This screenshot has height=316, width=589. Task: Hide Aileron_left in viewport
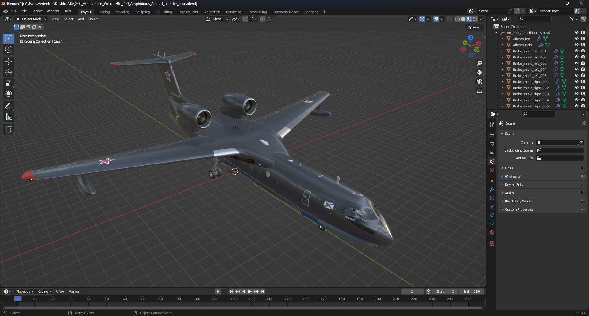[576, 39]
